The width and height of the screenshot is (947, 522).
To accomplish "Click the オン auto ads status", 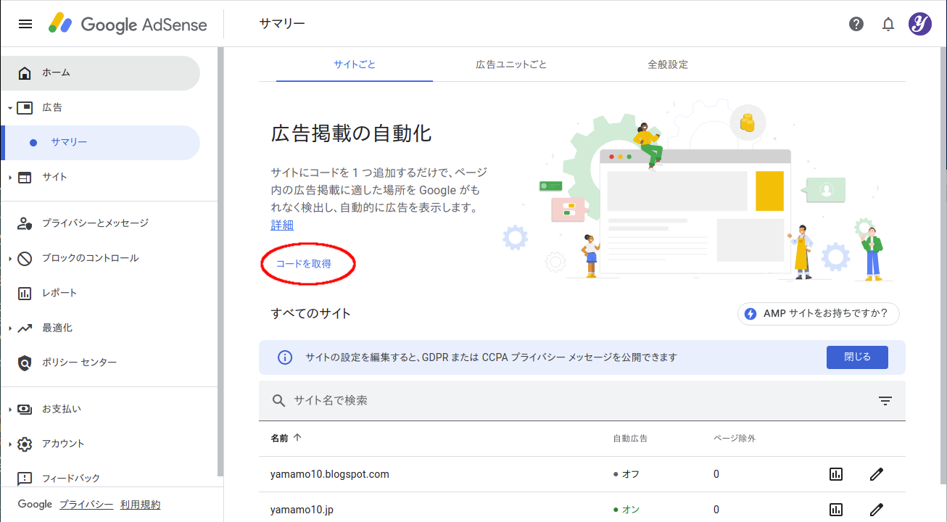I will point(626,510).
